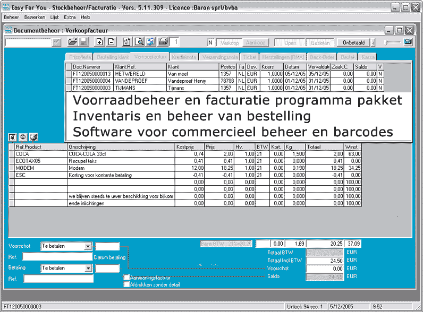This screenshot has height=312, width=423.
Task: Click the COCA-COLA 33cl description cell
Action: point(121,154)
